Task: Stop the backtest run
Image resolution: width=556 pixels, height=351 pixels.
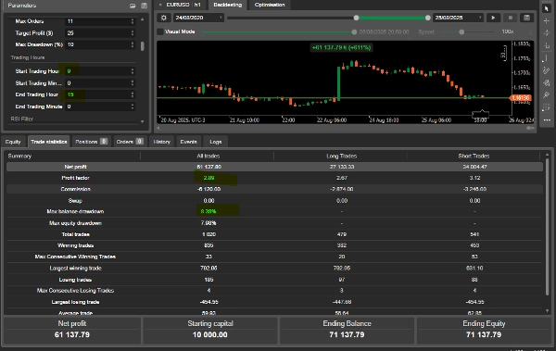Action: click(x=511, y=18)
